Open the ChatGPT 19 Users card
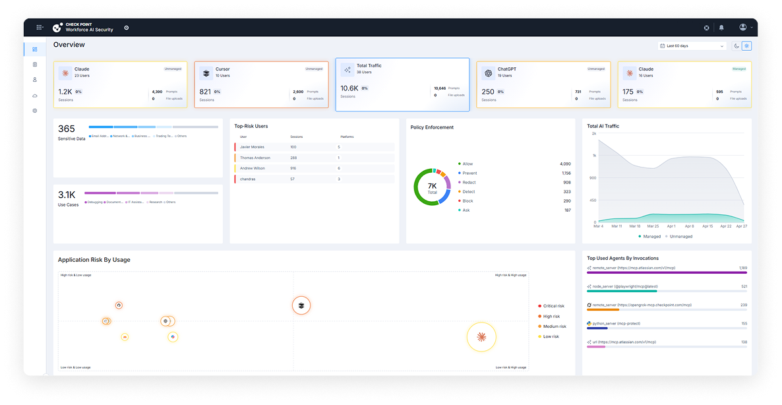Screen dimensions: 782x405 [x=543, y=85]
